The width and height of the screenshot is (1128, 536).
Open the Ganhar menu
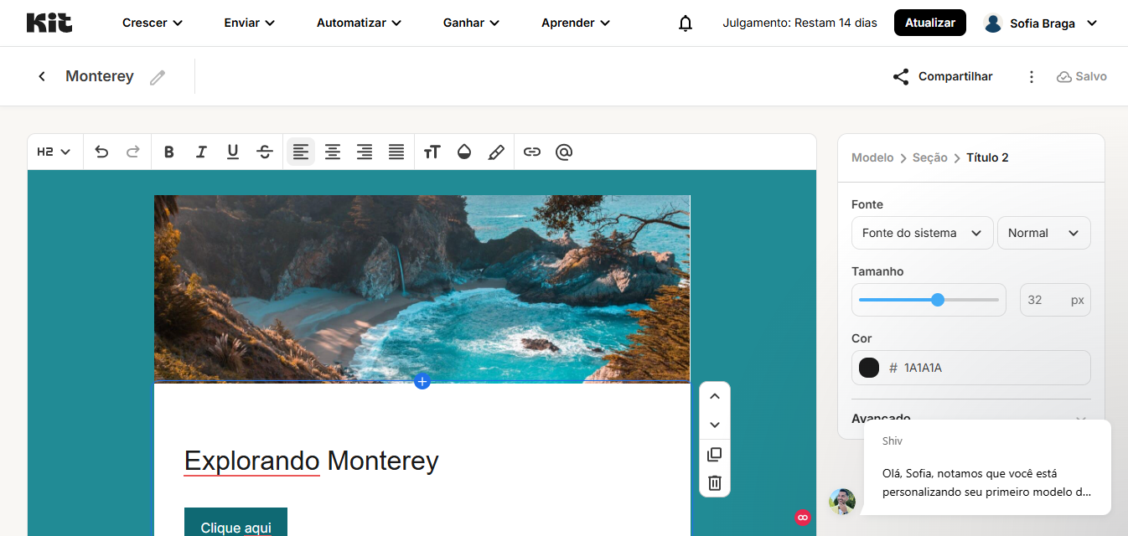pyautogui.click(x=470, y=23)
